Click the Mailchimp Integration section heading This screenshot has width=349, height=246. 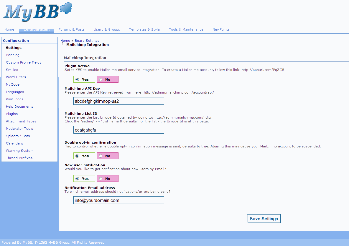click(x=85, y=58)
